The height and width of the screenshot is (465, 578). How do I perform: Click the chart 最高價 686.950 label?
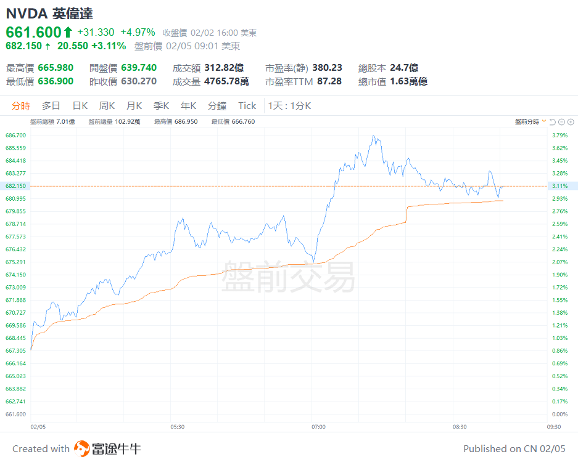[x=176, y=121]
